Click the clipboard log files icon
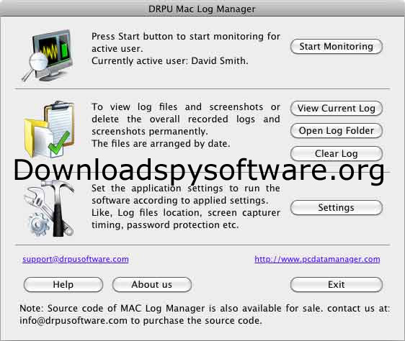This screenshot has width=405, height=341. click(49, 129)
